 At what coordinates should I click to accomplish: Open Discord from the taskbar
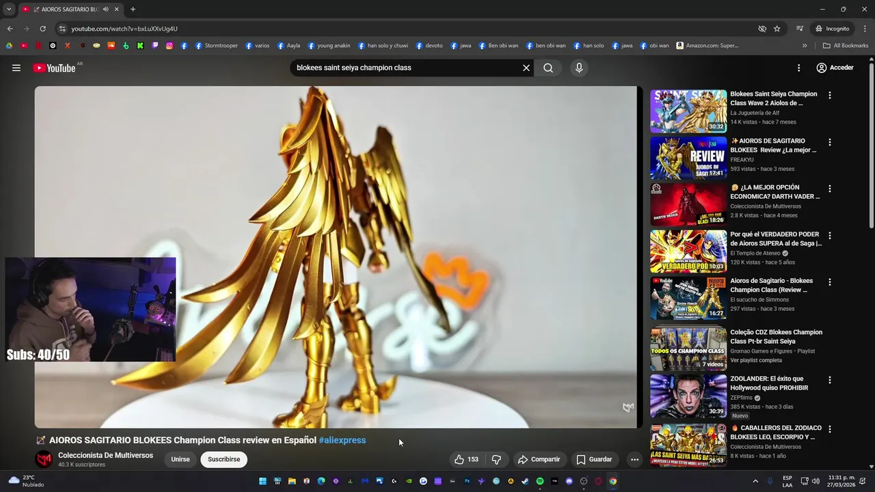pyautogui.click(x=569, y=481)
